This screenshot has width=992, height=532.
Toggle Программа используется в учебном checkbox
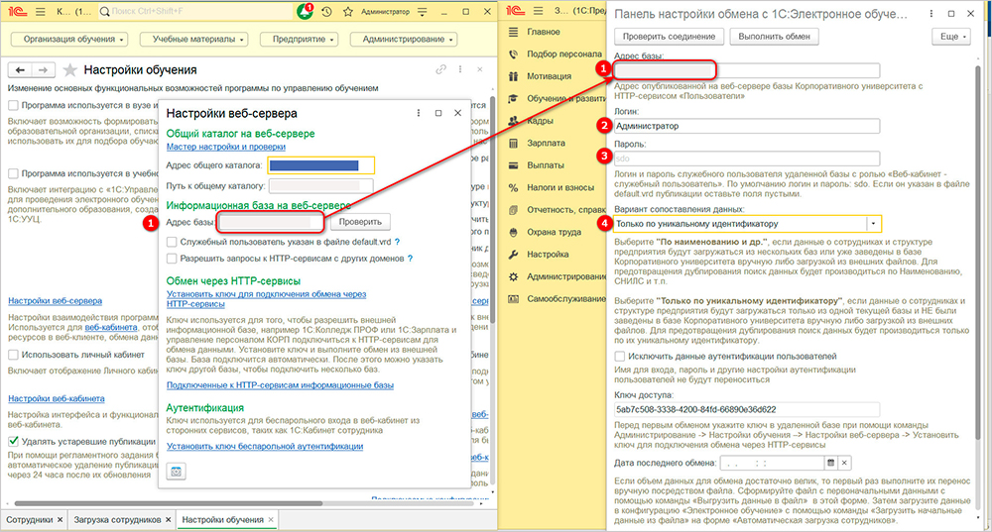click(13, 173)
